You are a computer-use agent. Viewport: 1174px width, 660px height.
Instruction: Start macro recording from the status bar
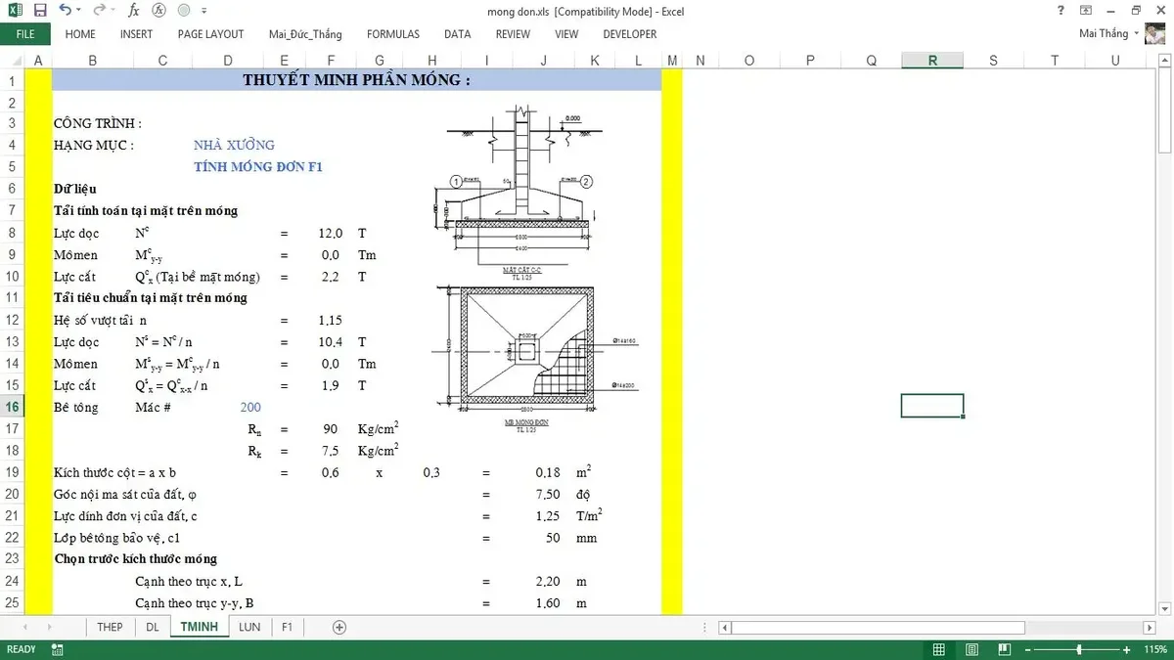point(56,649)
